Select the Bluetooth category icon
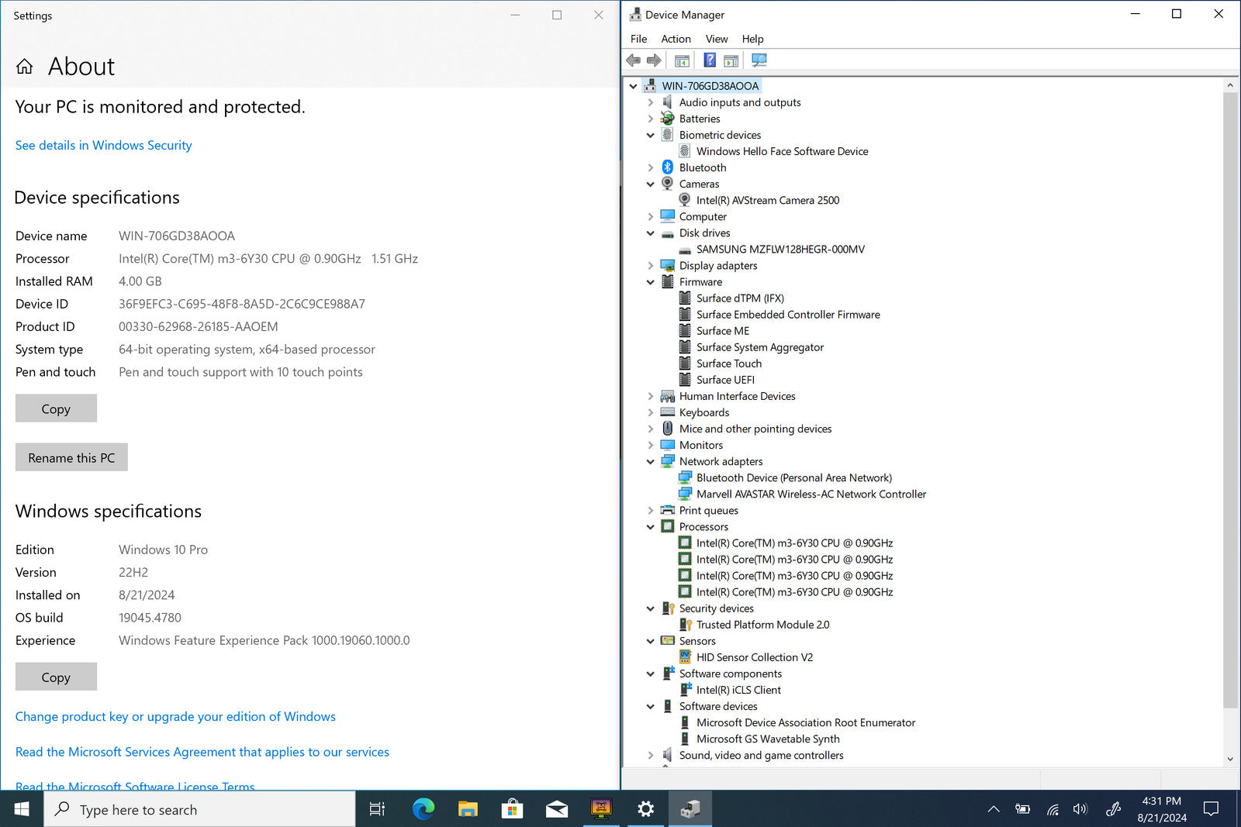 (667, 167)
